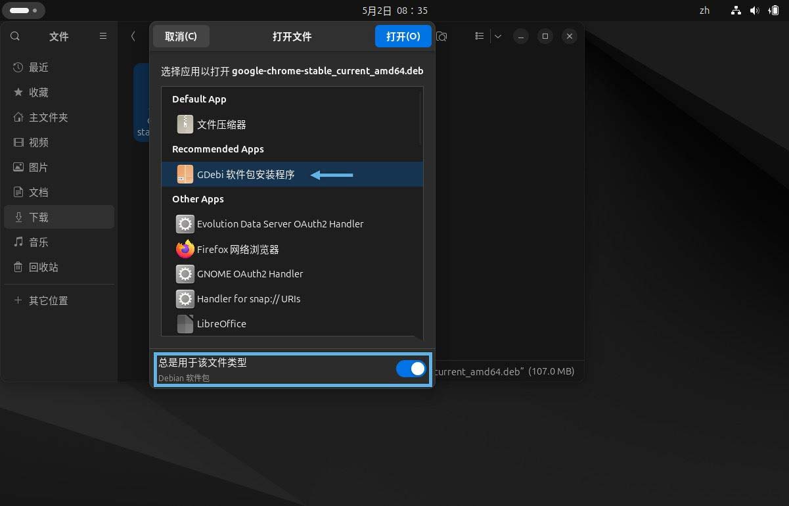This screenshot has height=506, width=789.
Task: Click the volume icon in system tray
Action: [x=754, y=10]
